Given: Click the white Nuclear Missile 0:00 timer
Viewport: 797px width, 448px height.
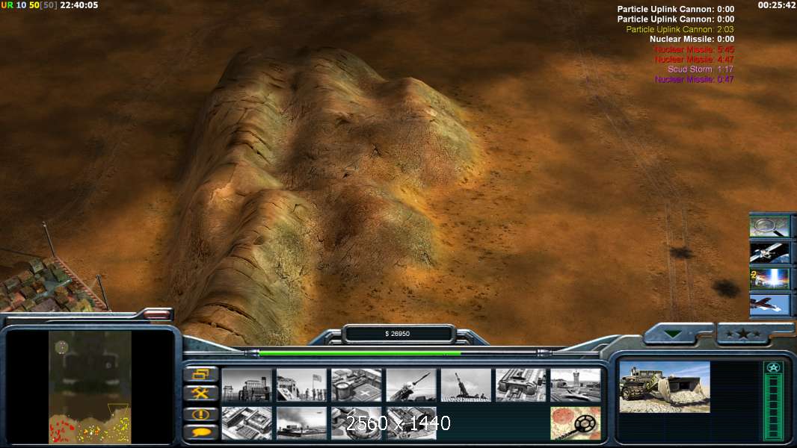Looking at the screenshot, I should tap(692, 39).
